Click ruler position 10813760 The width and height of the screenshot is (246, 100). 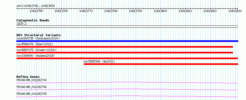pyautogui.click(x=61, y=11)
